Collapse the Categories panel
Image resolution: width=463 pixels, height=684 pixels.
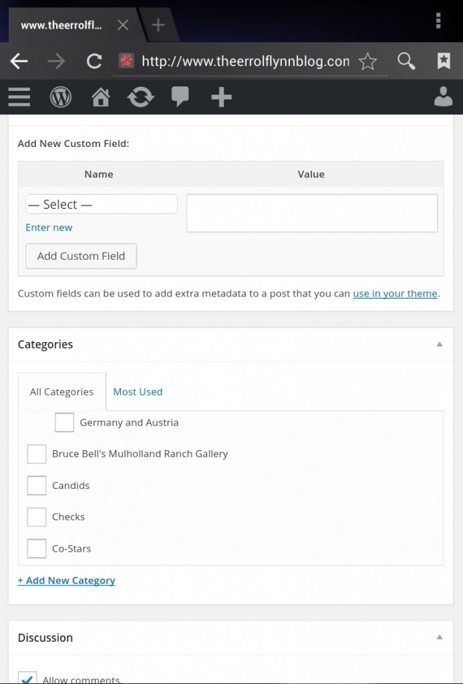coord(439,345)
